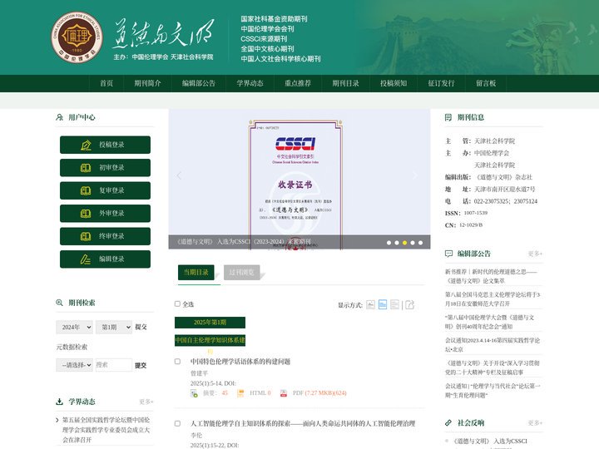Viewport: 599px width, 449px height.
Task: Submit the journal year/issue search
Action: coord(141,327)
